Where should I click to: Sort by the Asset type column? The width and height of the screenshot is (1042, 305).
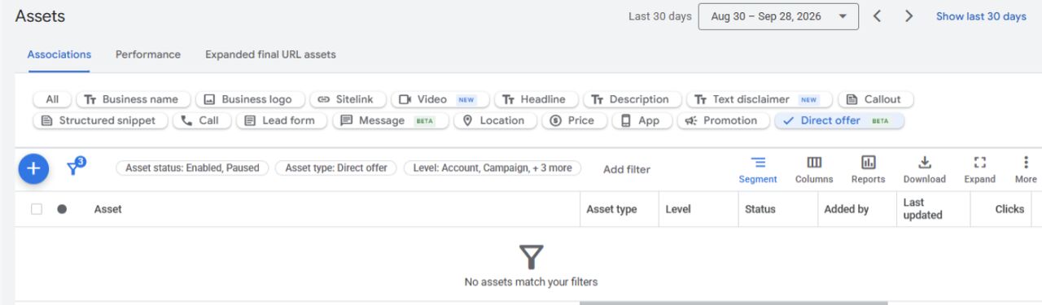(611, 209)
